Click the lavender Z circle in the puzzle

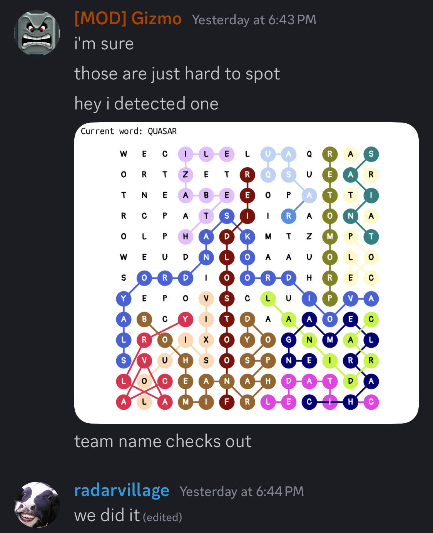click(x=186, y=175)
